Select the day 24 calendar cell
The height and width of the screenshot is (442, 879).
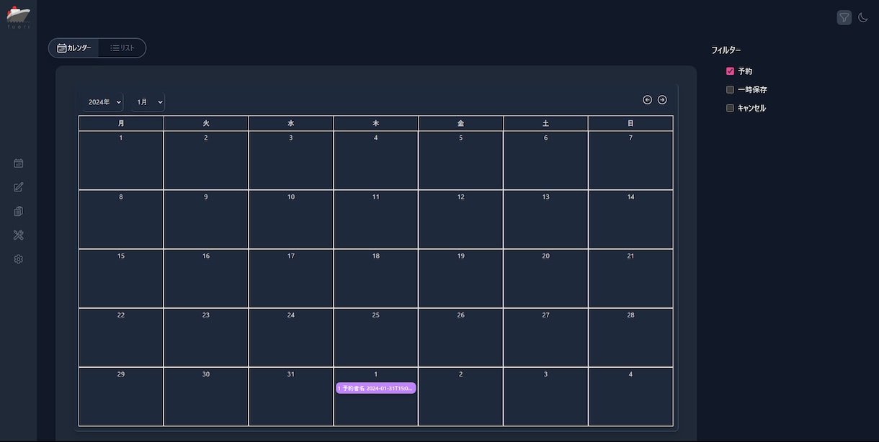[x=291, y=338]
